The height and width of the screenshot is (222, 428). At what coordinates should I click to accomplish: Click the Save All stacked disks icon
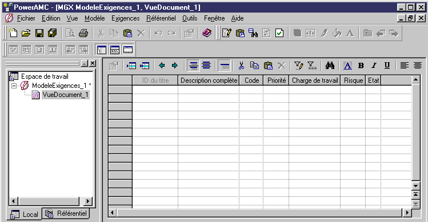[53, 33]
